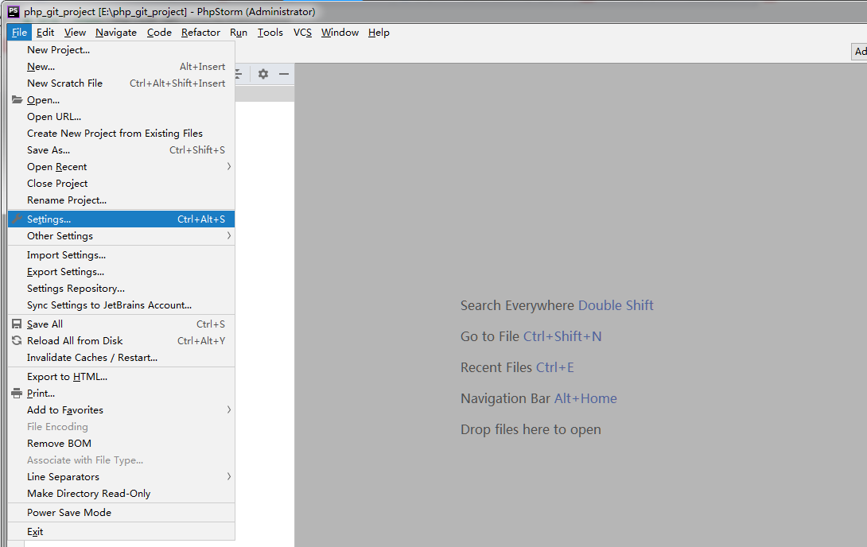Select Close Project entry
The image size is (867, 547).
[121, 184]
